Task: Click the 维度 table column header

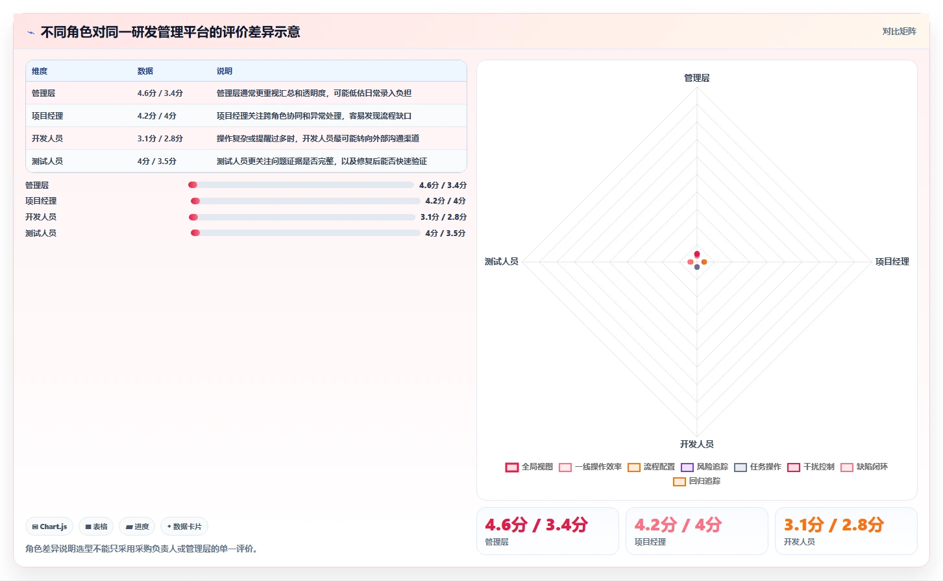Action: pyautogui.click(x=40, y=71)
